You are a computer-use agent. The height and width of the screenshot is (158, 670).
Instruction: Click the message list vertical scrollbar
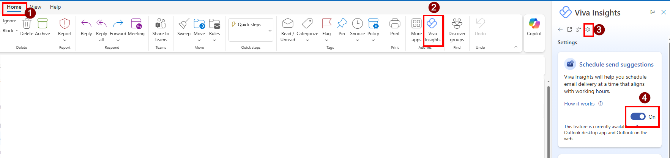(x=548, y=121)
